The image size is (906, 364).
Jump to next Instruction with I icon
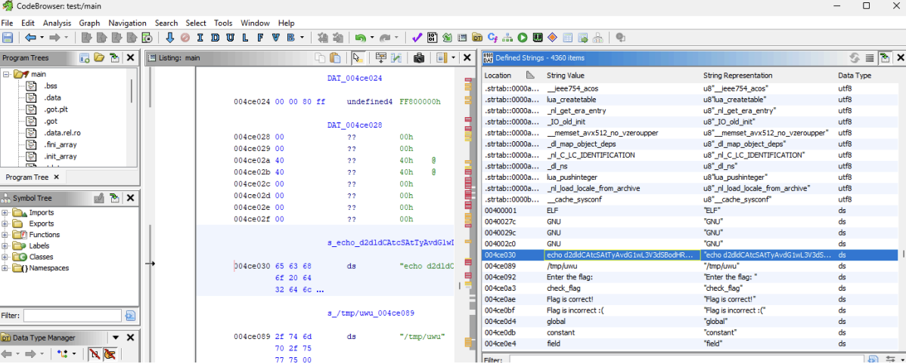(x=200, y=38)
